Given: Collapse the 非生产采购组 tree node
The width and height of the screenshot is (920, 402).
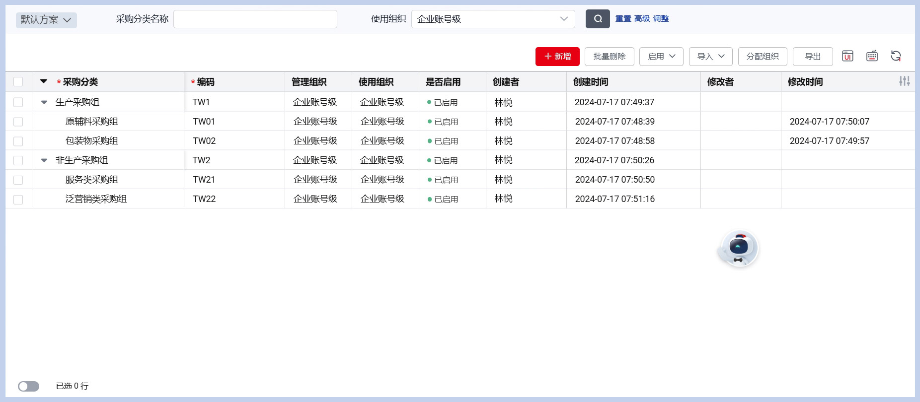Looking at the screenshot, I should pos(44,160).
